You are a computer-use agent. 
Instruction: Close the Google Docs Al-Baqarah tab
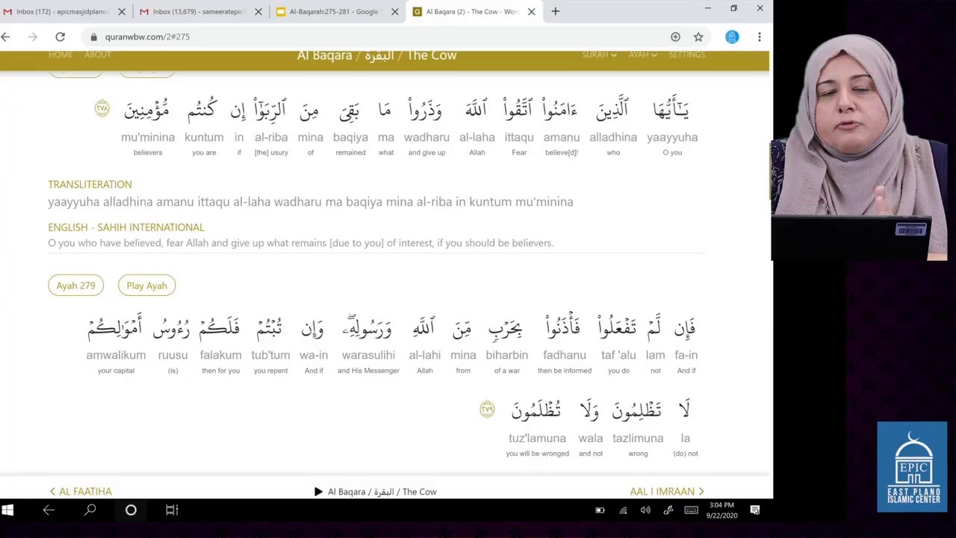pyautogui.click(x=394, y=12)
